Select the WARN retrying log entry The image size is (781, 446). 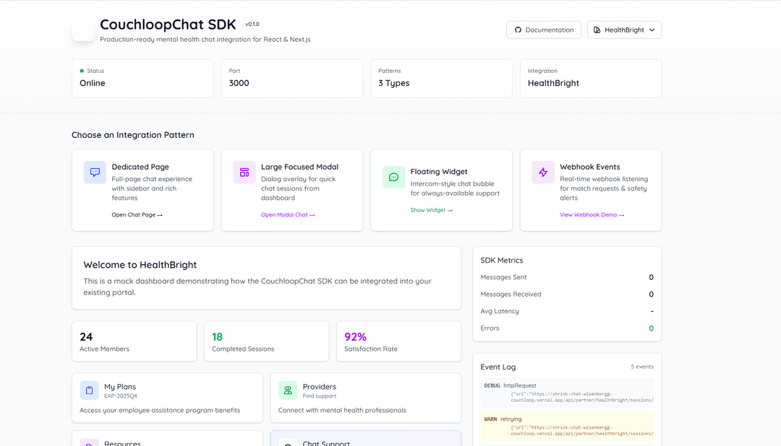tap(568, 426)
